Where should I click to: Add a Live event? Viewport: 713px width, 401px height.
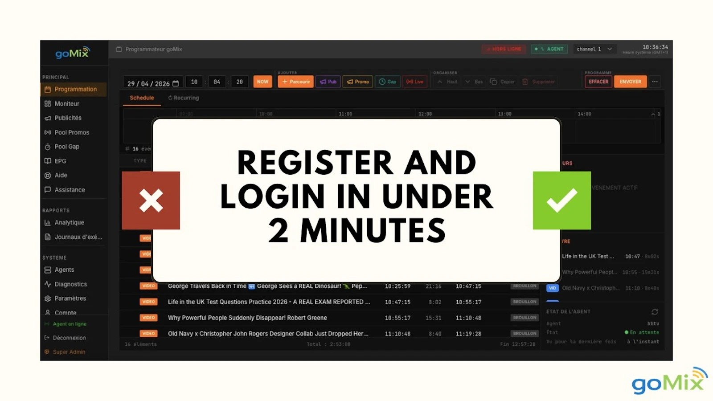click(415, 82)
